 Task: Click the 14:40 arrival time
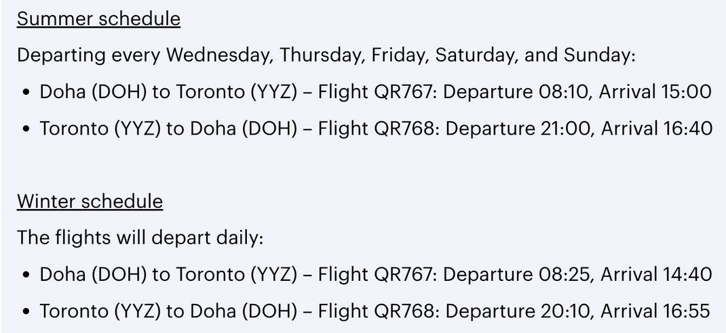tap(686, 275)
